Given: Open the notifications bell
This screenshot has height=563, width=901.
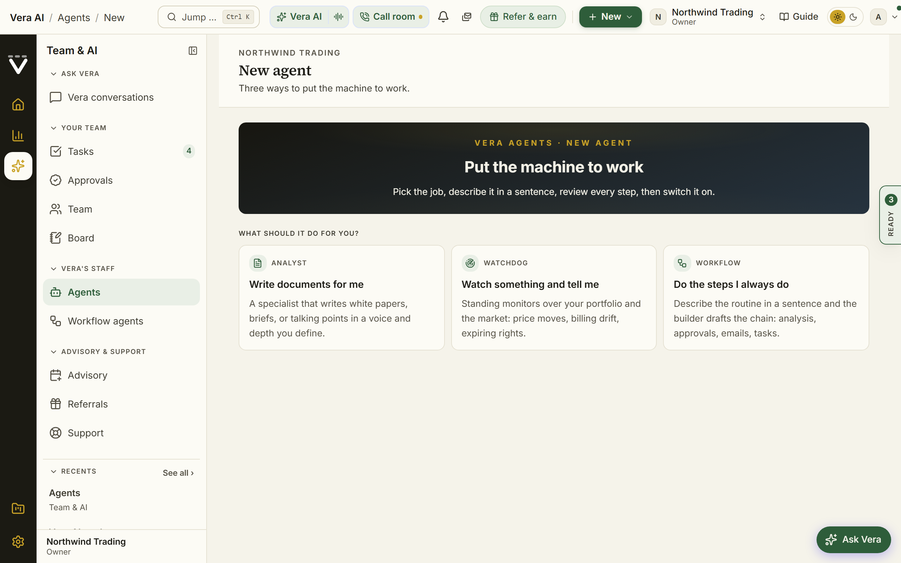Looking at the screenshot, I should coord(443,17).
